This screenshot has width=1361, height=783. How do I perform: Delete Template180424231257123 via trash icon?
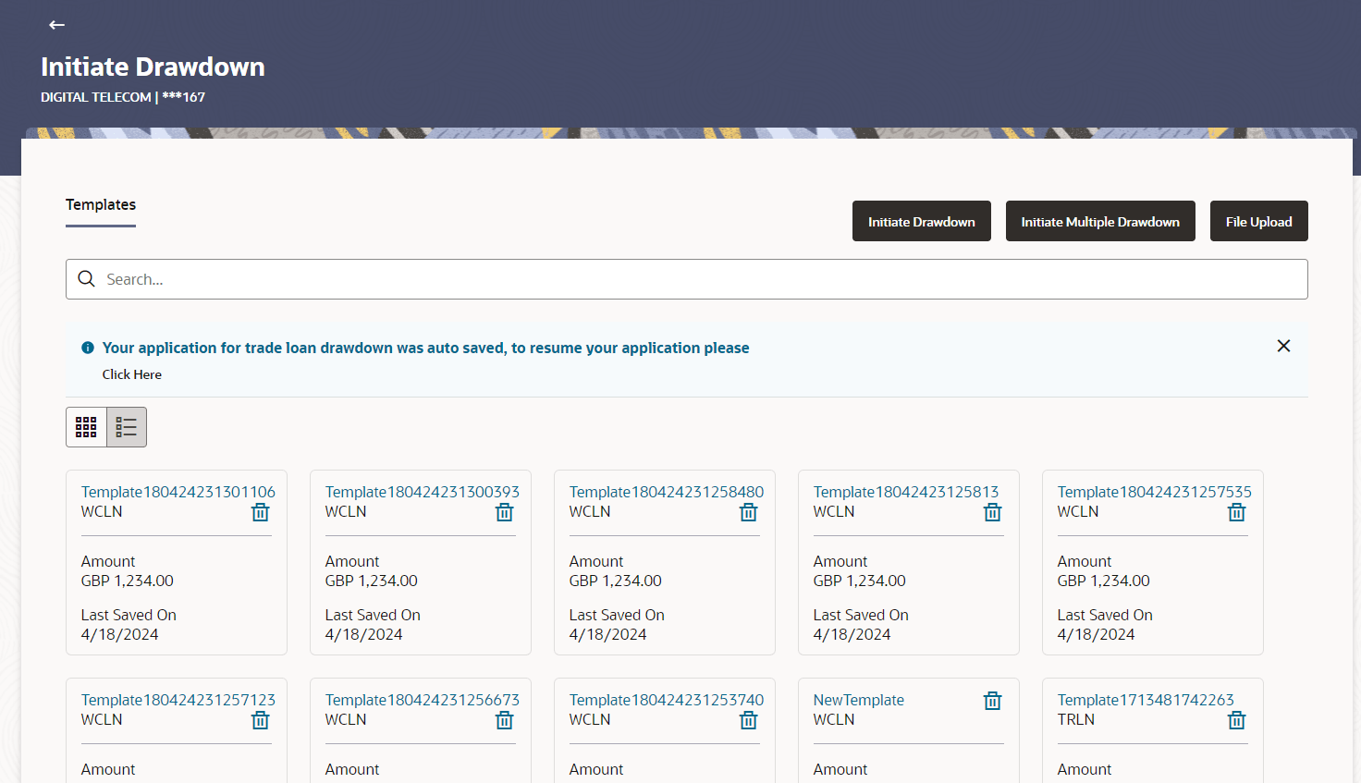tap(261, 720)
